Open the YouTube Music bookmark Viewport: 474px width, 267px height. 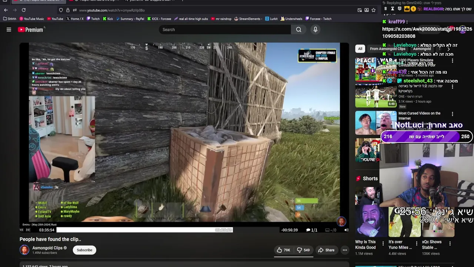pos(32,19)
